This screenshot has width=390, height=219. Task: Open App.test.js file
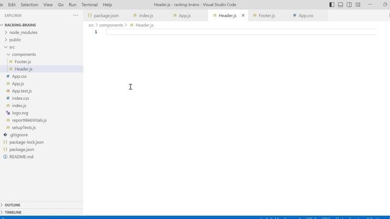click(x=22, y=91)
